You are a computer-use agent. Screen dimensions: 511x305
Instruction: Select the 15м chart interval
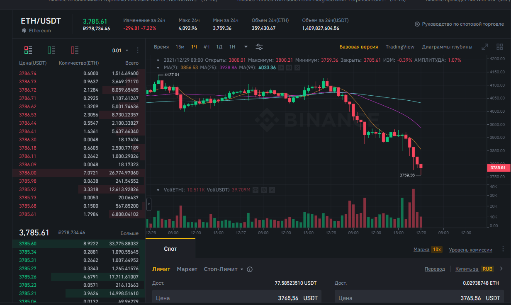tap(180, 47)
